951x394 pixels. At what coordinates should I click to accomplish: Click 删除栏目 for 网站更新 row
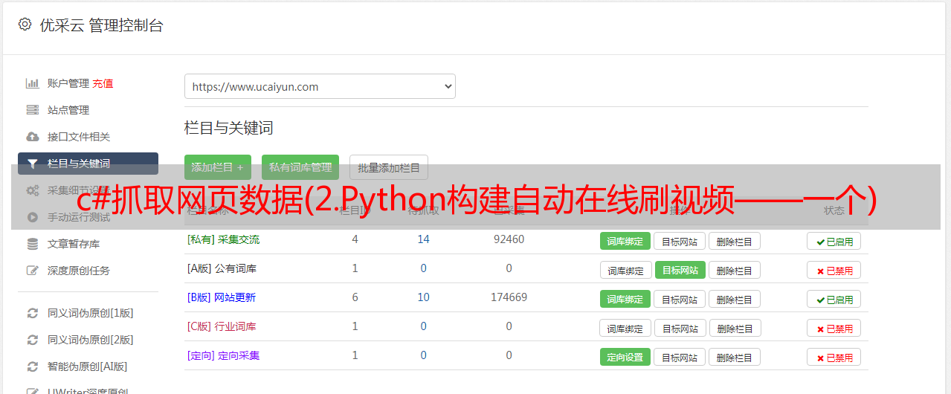(735, 299)
